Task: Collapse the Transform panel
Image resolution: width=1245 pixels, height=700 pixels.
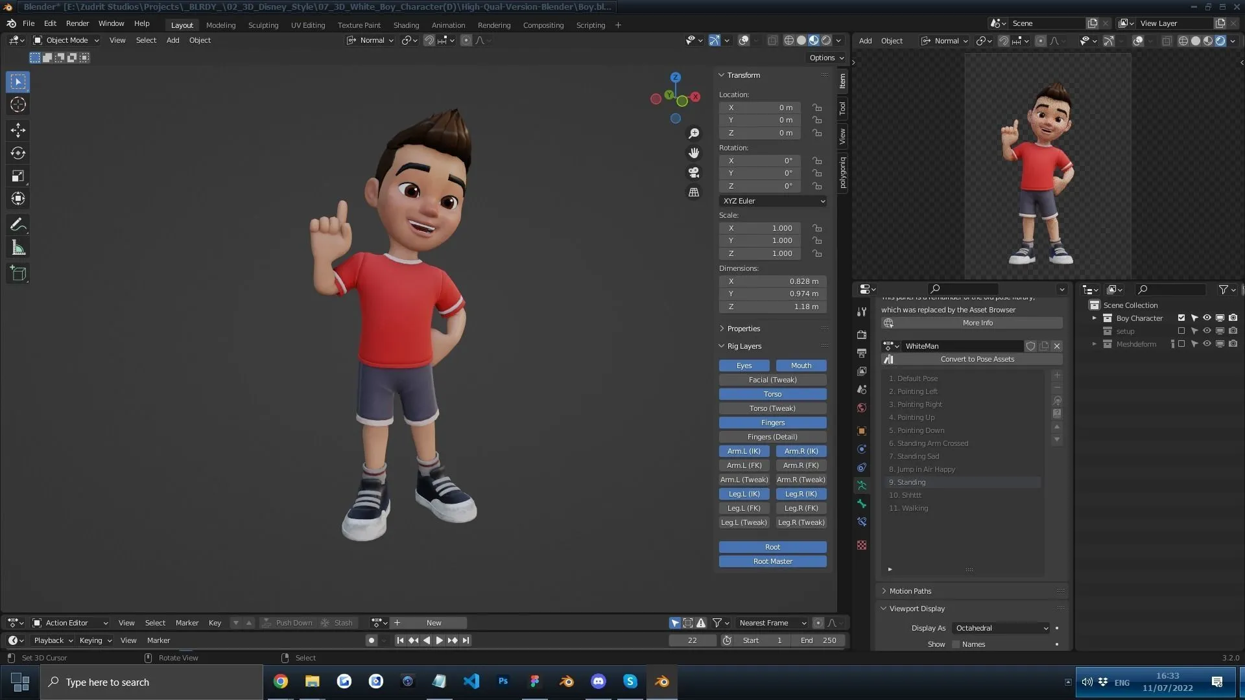Action: tap(721, 75)
